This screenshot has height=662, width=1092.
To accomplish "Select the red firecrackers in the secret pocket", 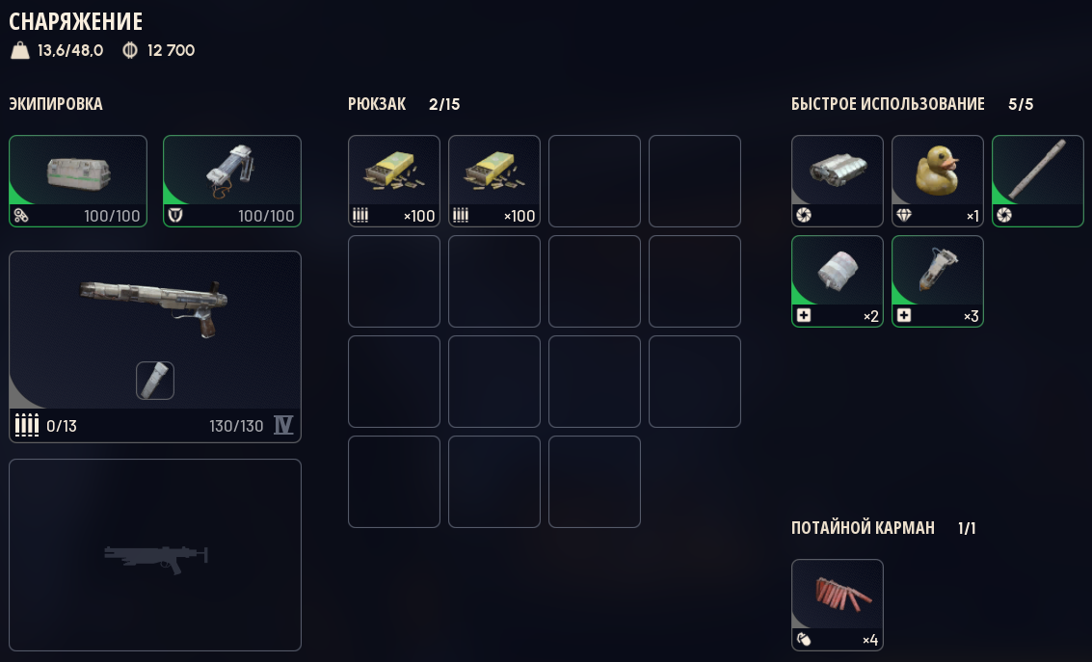I will pos(838,605).
